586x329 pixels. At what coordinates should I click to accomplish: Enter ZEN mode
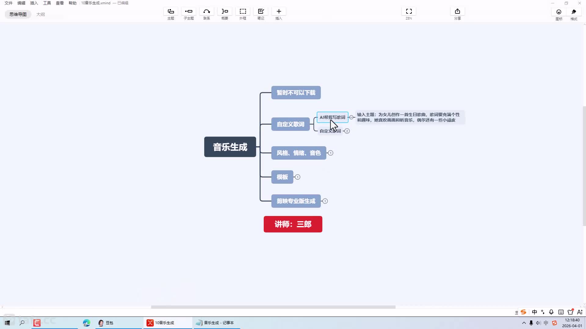pyautogui.click(x=409, y=12)
